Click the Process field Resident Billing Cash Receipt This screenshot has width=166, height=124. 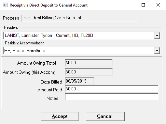pyautogui.click(x=79, y=18)
